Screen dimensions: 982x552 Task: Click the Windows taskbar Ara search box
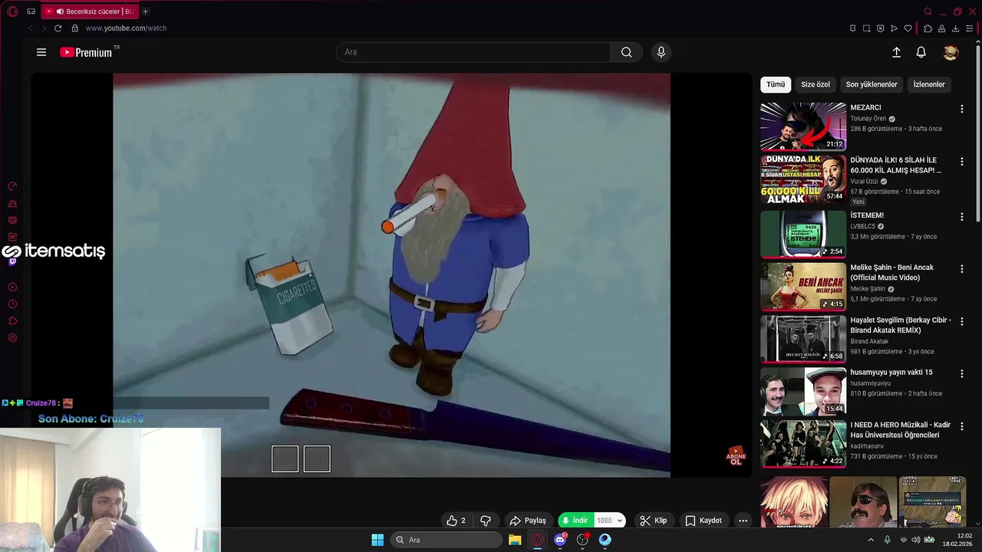(446, 540)
